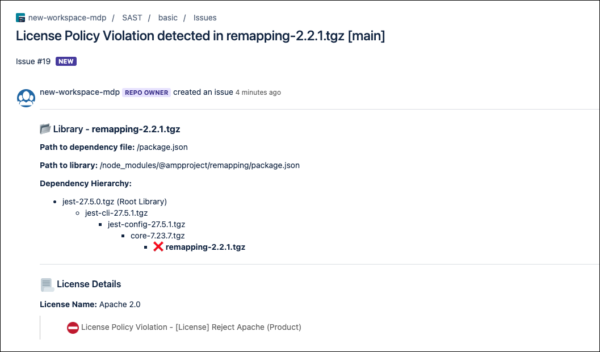This screenshot has width=600, height=352.
Task: Click the workspace logo icon in breadcrumb
Action: click(x=20, y=18)
